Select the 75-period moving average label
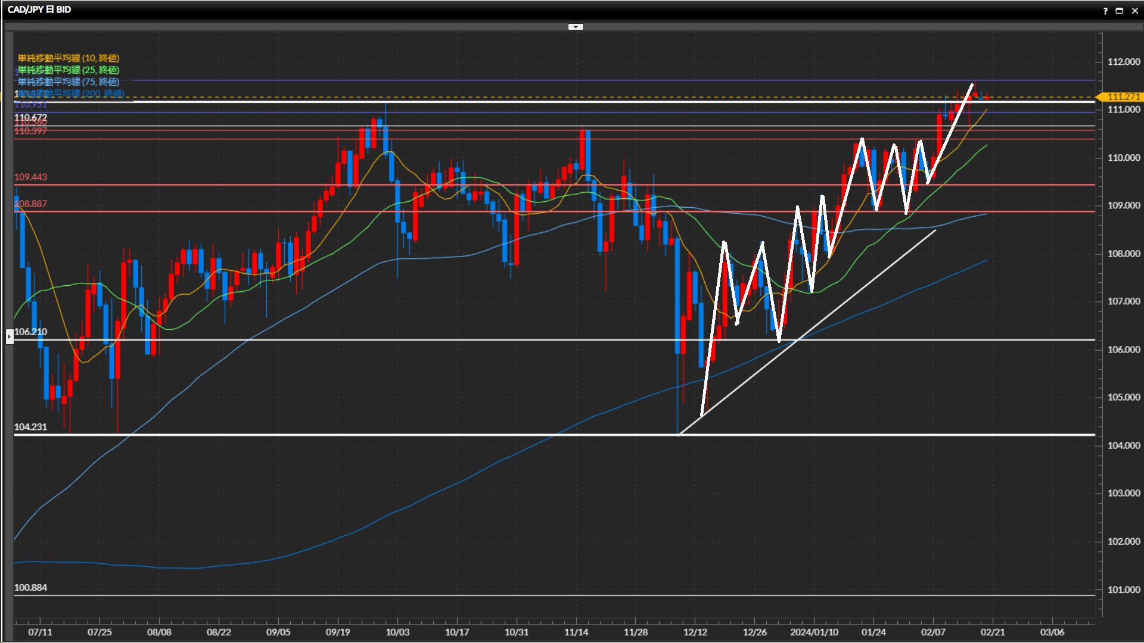This screenshot has width=1144, height=643. 69,82
